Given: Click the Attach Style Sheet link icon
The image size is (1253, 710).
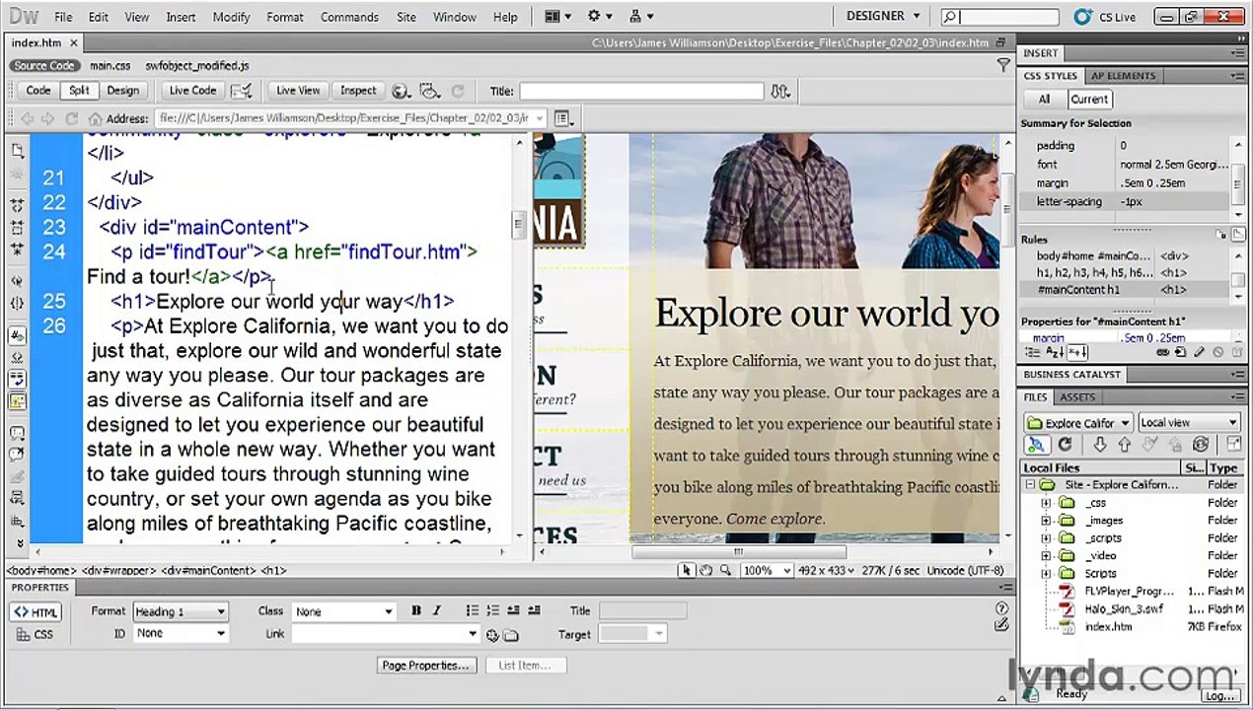Looking at the screenshot, I should (1164, 352).
